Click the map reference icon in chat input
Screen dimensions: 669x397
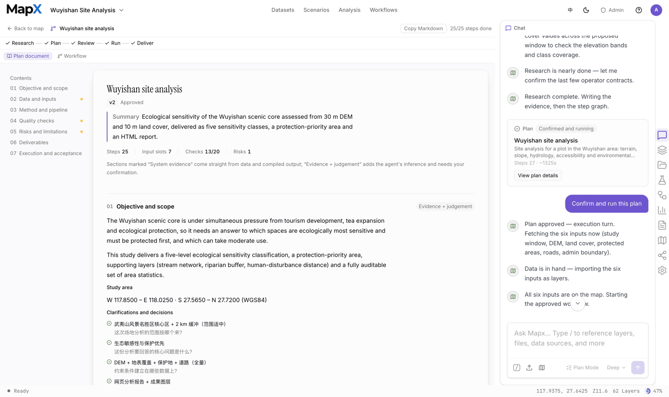542,368
